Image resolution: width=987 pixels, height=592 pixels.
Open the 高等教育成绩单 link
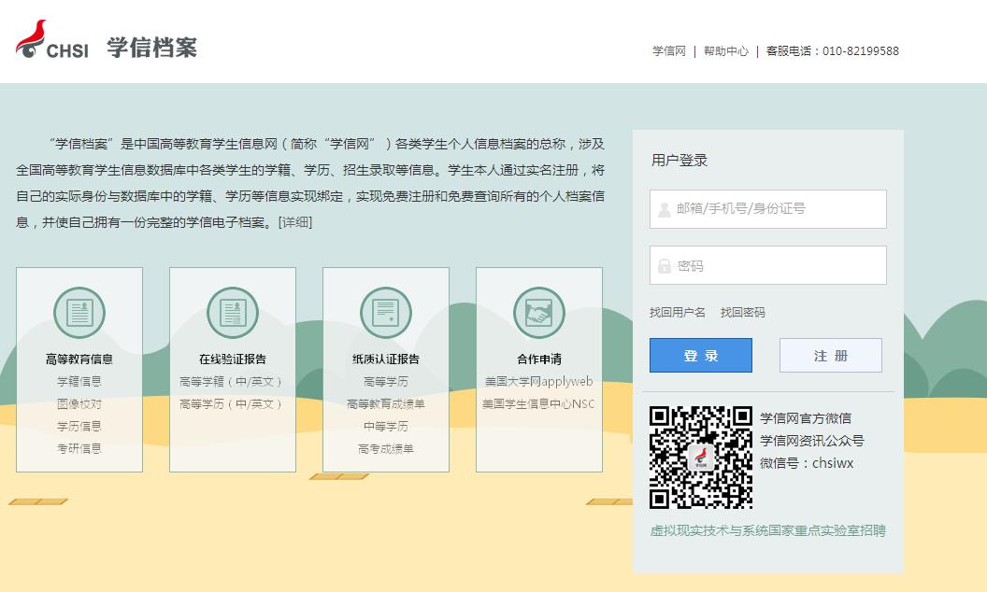(386, 404)
